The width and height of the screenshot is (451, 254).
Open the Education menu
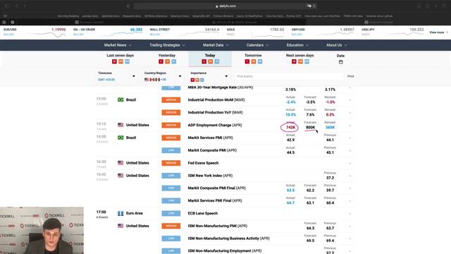[297, 45]
